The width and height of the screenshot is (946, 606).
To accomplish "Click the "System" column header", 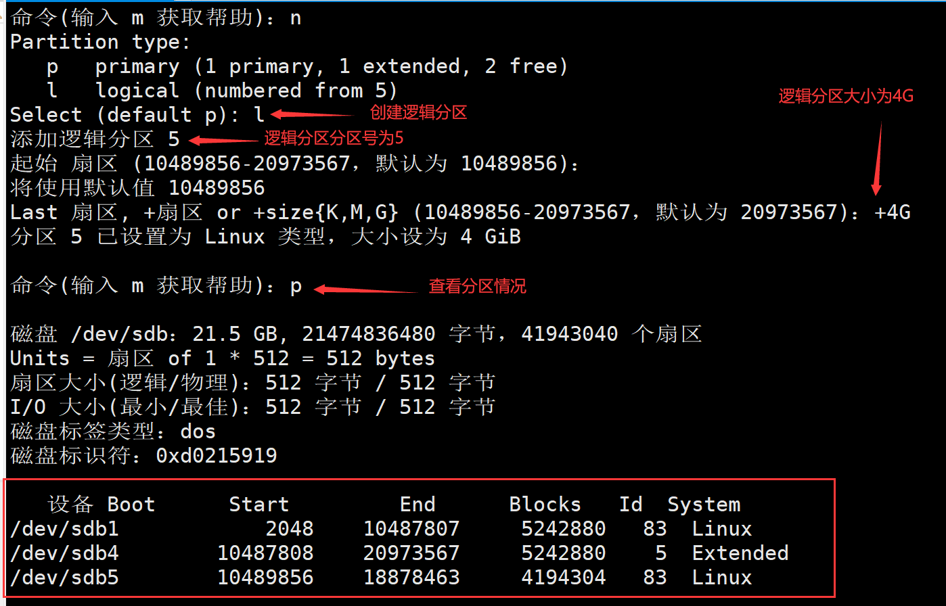I will point(704,505).
